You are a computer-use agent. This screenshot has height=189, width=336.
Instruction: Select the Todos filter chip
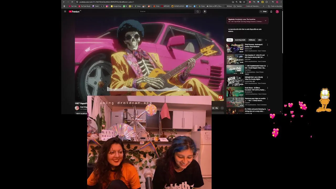pos(230,40)
